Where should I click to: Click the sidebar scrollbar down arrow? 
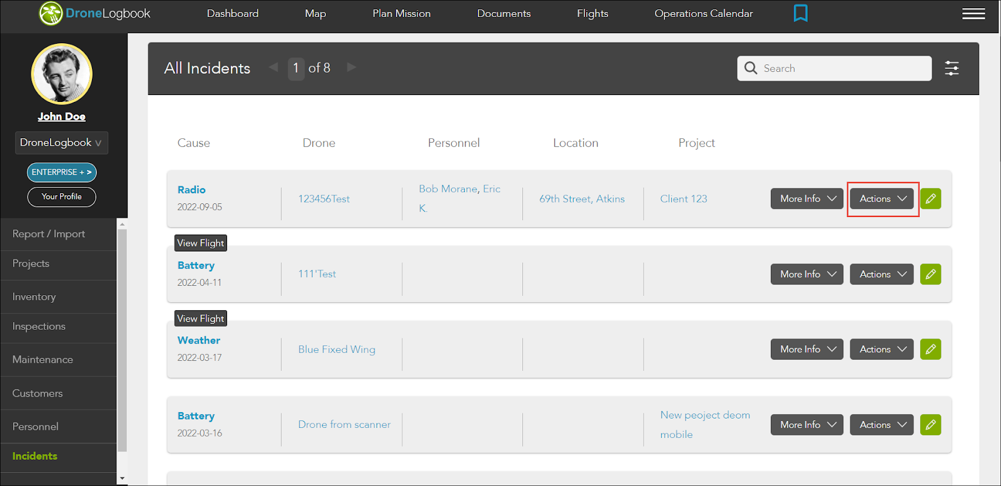pyautogui.click(x=122, y=478)
